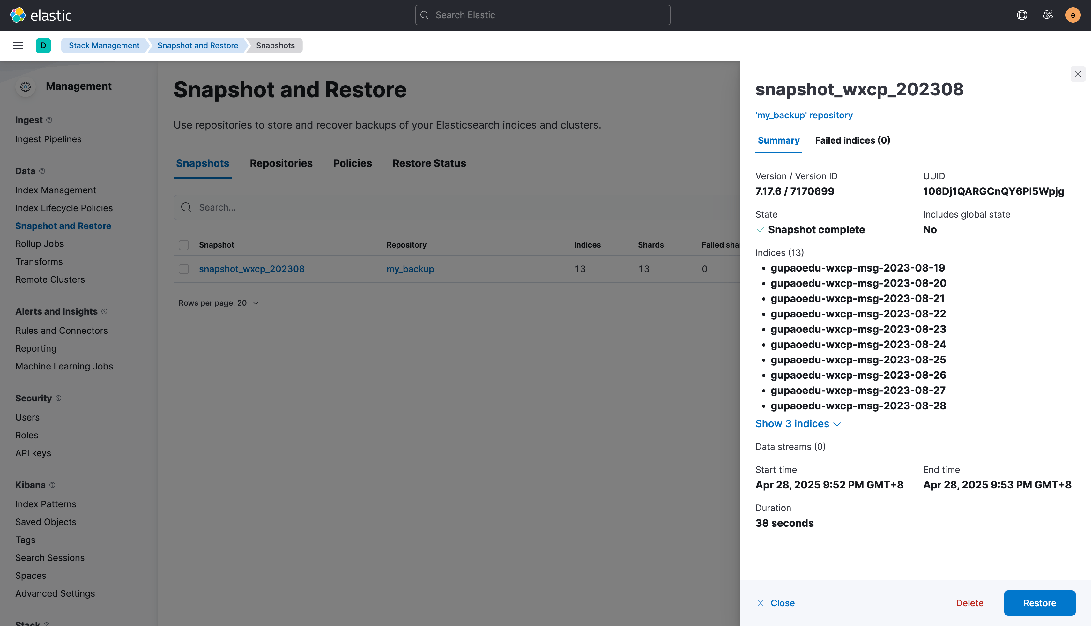Open the help menu icon
Screen dimensions: 1091x626
tap(1022, 15)
